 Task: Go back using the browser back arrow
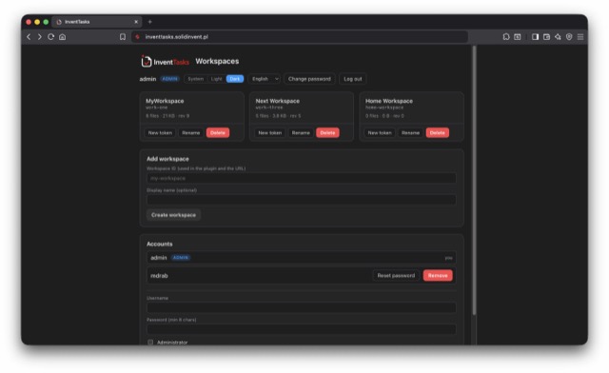pos(29,37)
